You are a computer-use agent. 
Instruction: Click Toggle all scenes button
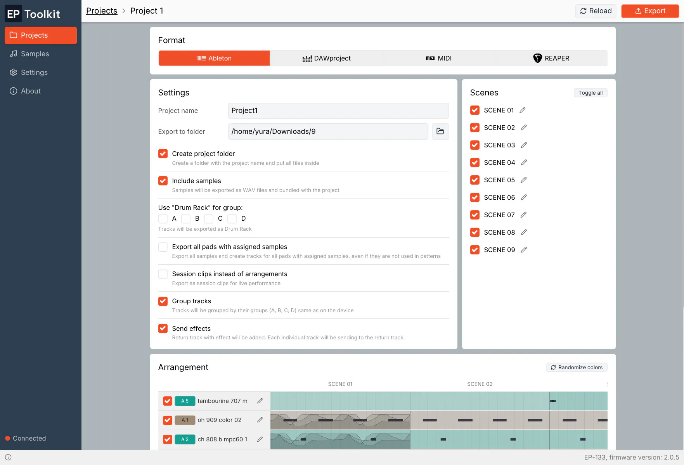[590, 93]
